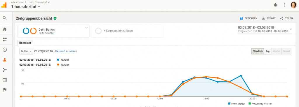Open Realtime reports clock icon

pos(5,50)
